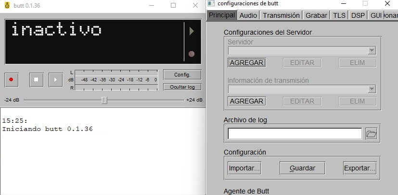Adjust the gain slider handle
Image resolution: width=398 pixels, height=195 pixels.
104,100
